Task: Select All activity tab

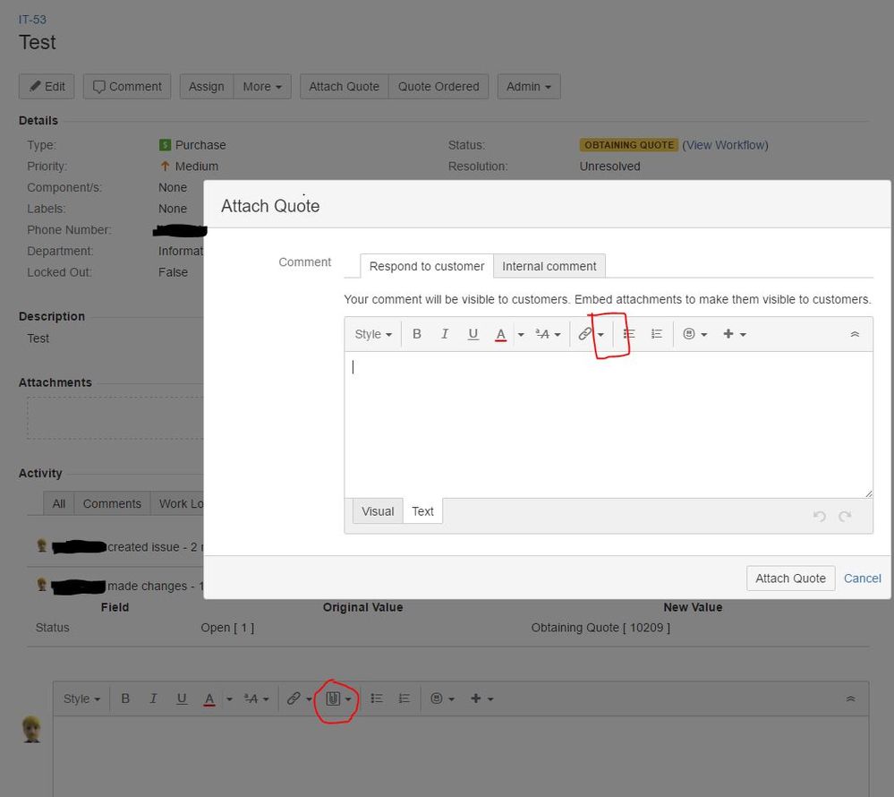Action: 59,504
